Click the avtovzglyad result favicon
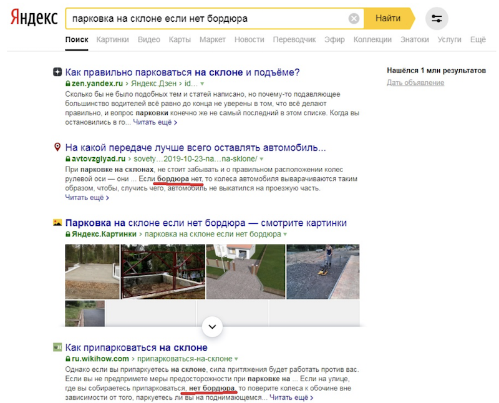Image resolution: width=499 pixels, height=403 pixels. pos(57,148)
